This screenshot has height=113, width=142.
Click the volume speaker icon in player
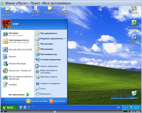[128, 112]
